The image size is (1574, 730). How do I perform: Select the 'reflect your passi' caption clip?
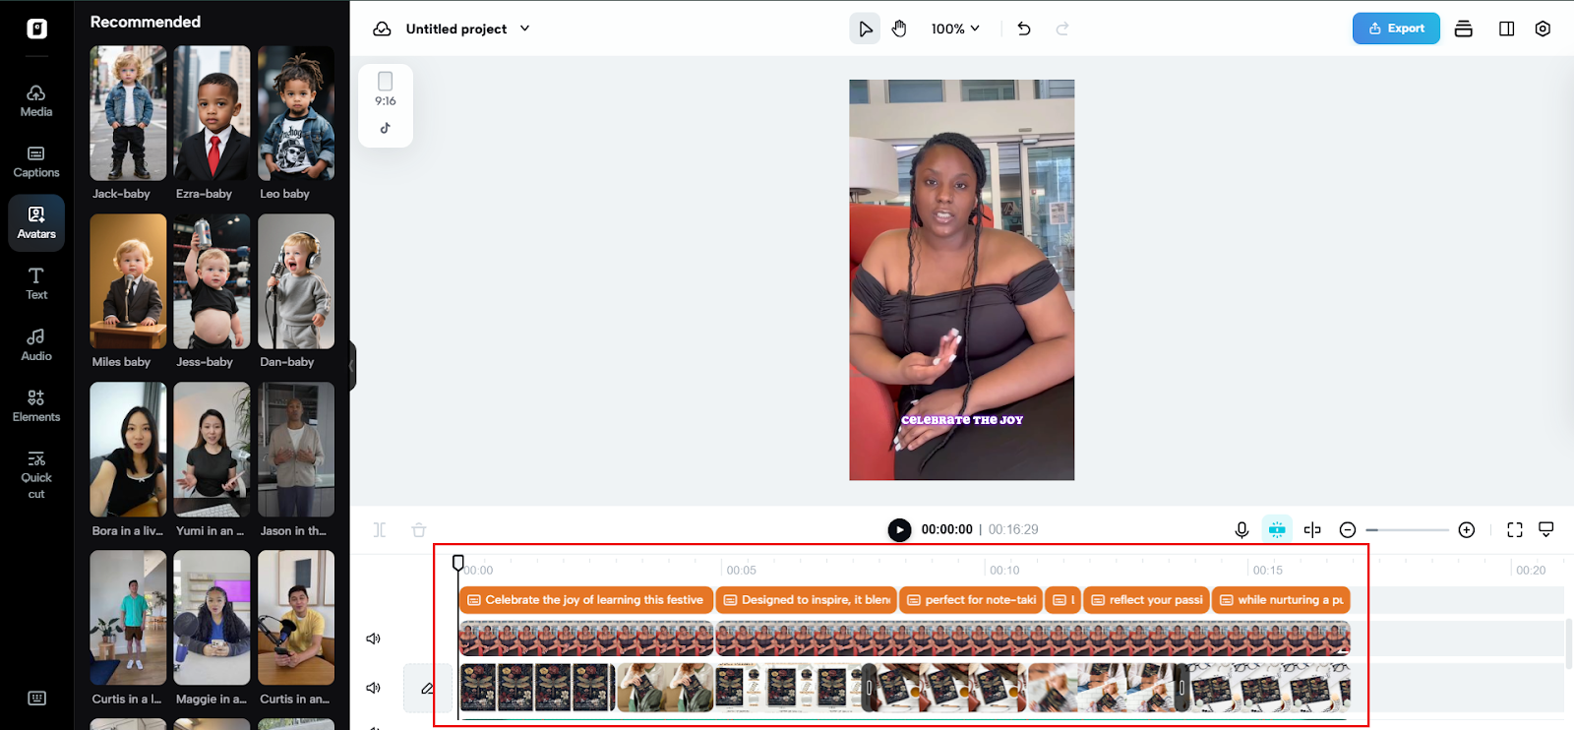(1146, 600)
